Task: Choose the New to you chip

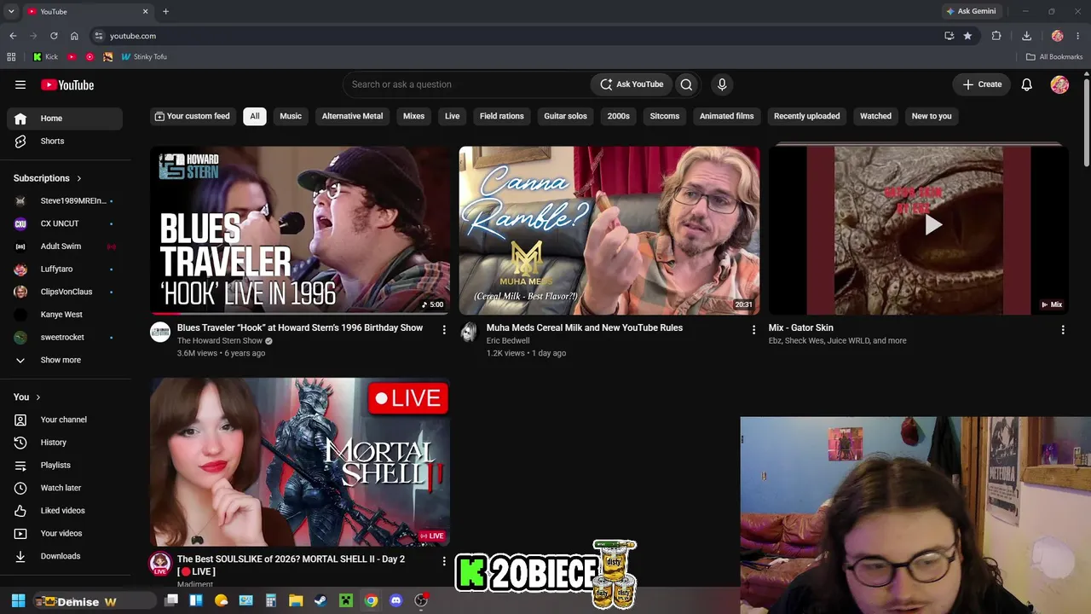Action: click(932, 116)
